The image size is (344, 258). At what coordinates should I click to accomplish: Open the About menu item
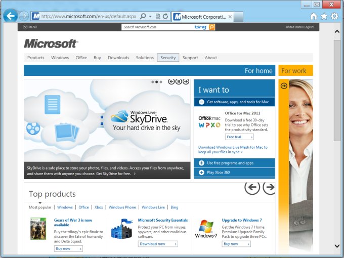tap(211, 58)
